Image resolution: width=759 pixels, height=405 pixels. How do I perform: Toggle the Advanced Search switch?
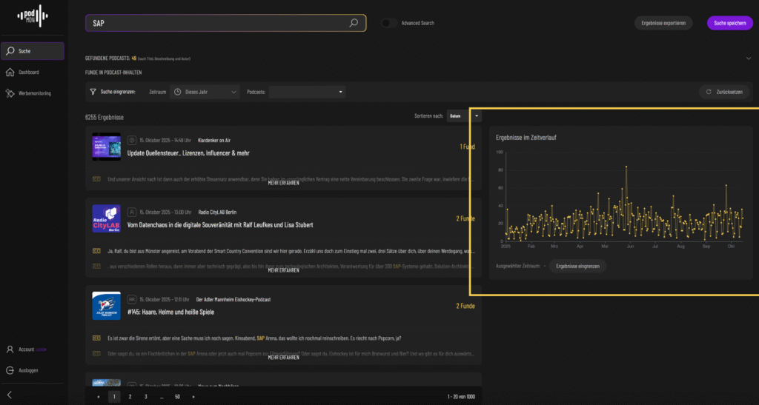tap(389, 23)
